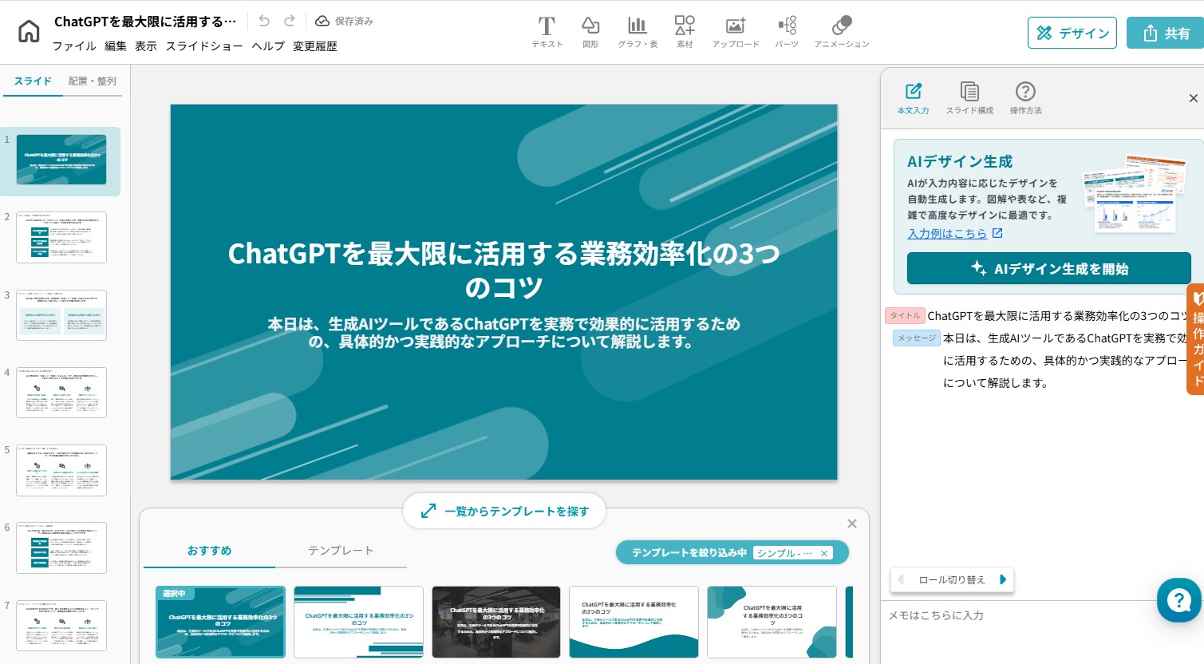Click the 共有 share button
The height and width of the screenshot is (664, 1204).
pos(1166,33)
